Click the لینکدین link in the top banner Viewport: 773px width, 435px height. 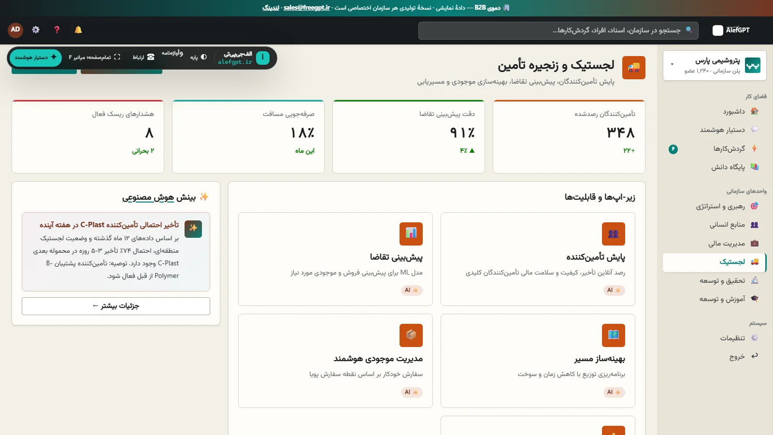pos(271,7)
